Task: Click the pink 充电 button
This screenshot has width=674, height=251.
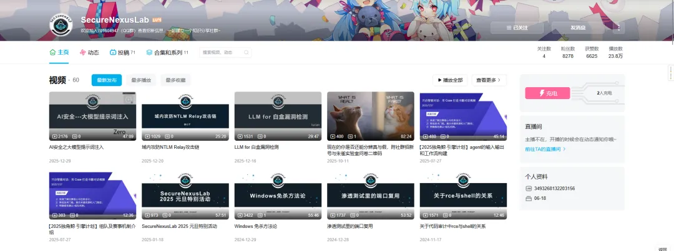Action: pos(547,93)
